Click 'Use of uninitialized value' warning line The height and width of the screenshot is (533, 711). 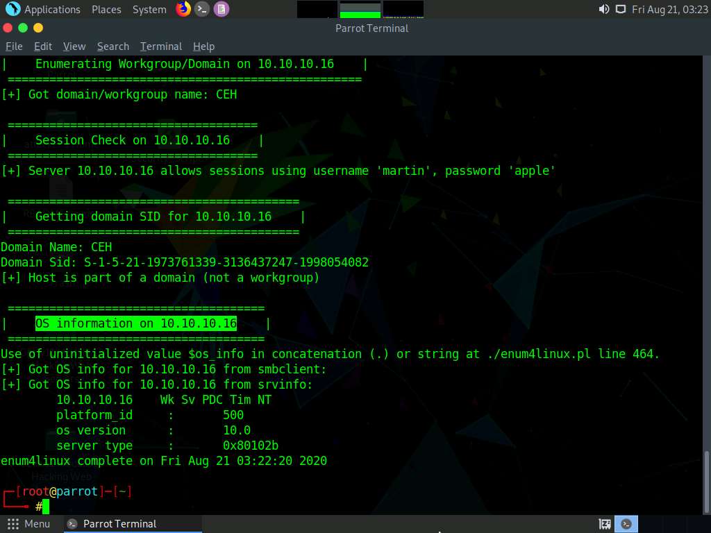(330, 353)
